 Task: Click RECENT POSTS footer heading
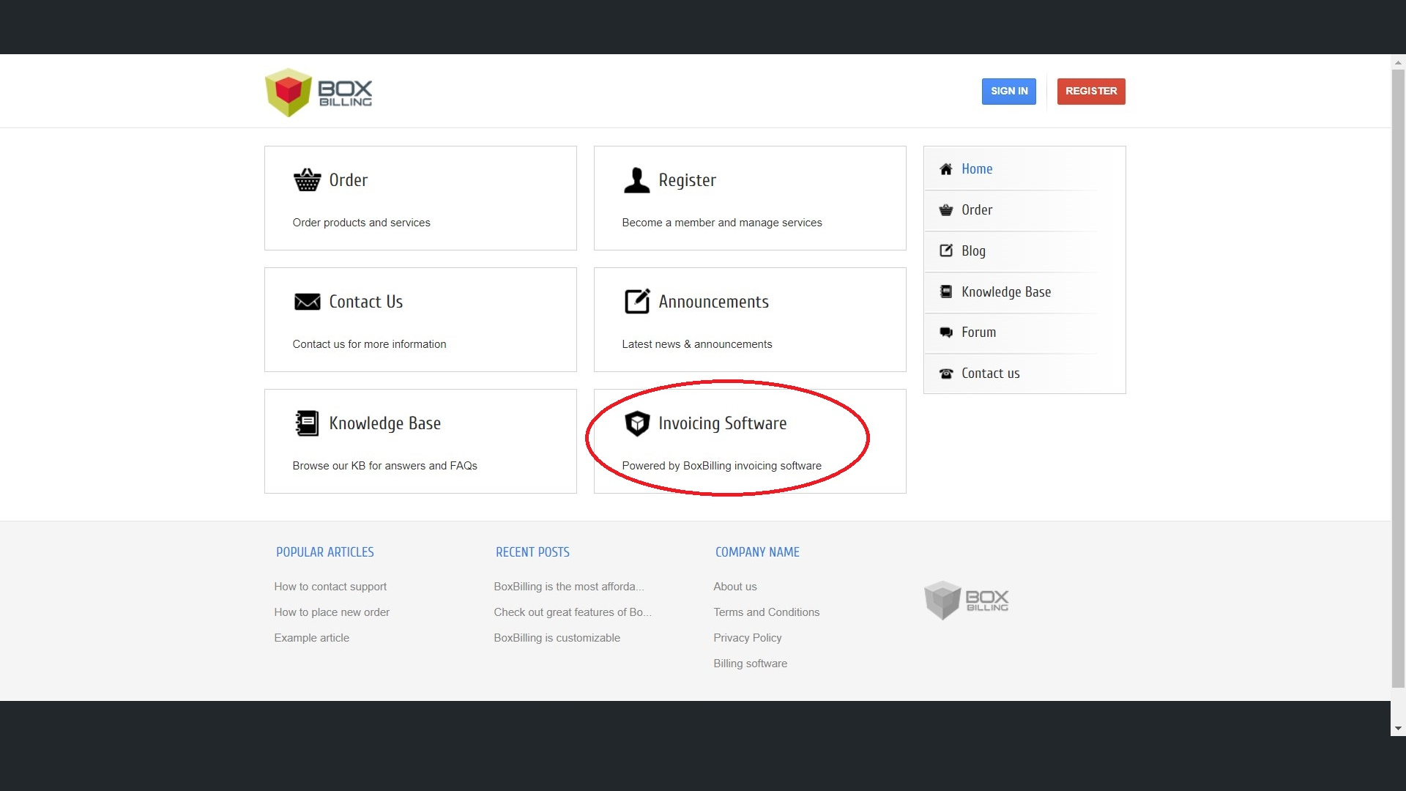pyautogui.click(x=532, y=552)
